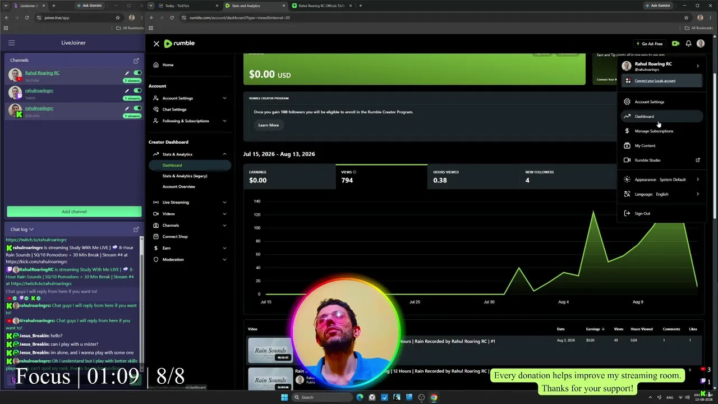Screen dimensions: 718x404
Task: Open the Account Overview page
Action: click(x=179, y=187)
